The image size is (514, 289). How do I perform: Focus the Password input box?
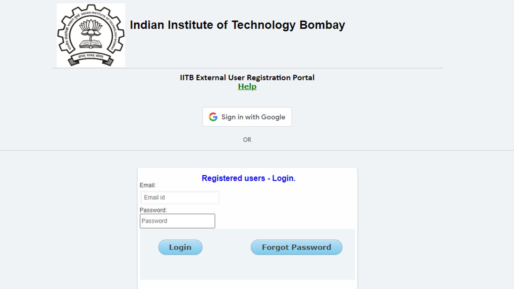click(x=177, y=221)
